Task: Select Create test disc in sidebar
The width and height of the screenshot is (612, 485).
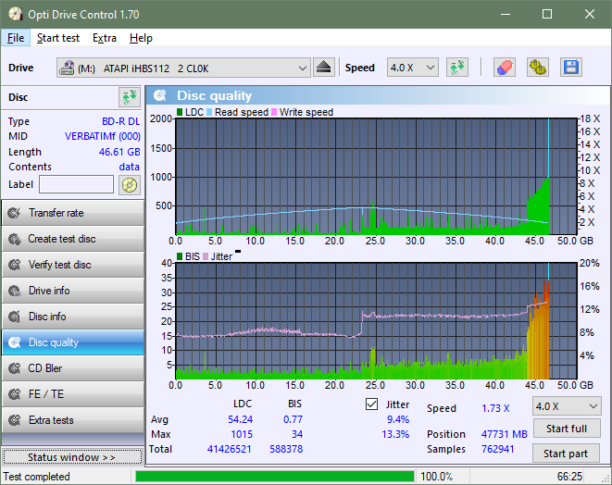Action: (x=73, y=239)
